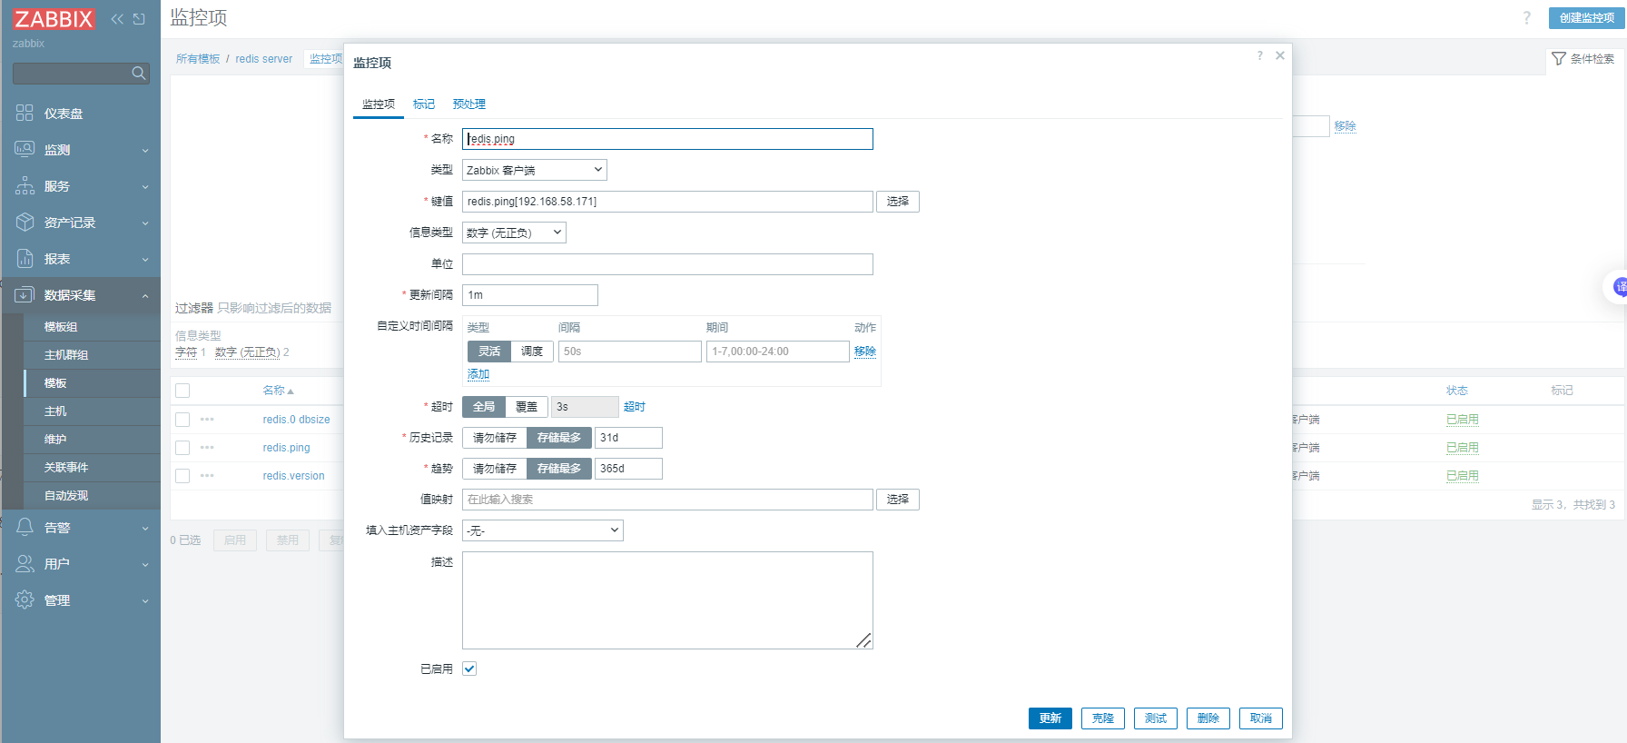Viewport: 1627px width, 743px height.
Task: Click the 名称 input field
Action: 667,139
